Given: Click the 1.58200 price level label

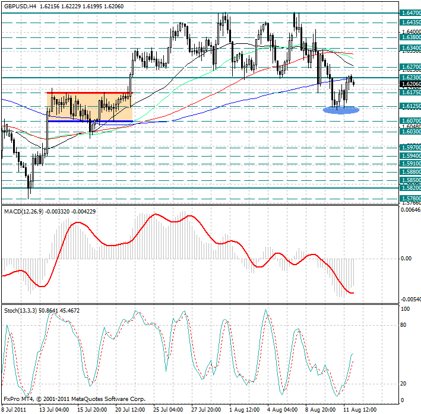Looking at the screenshot, I should [410, 188].
